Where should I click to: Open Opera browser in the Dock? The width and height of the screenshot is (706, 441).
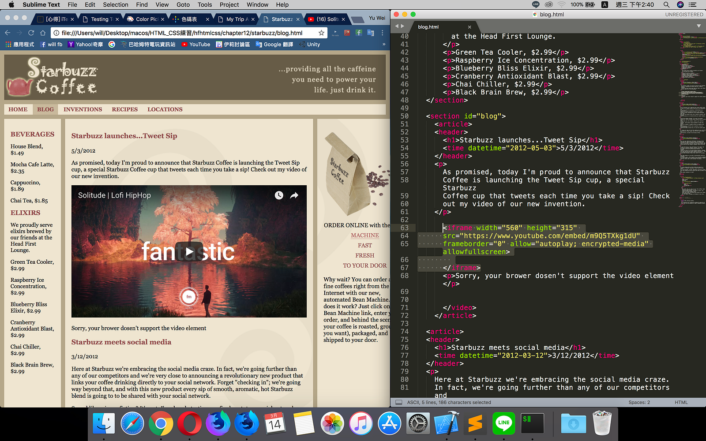click(189, 424)
